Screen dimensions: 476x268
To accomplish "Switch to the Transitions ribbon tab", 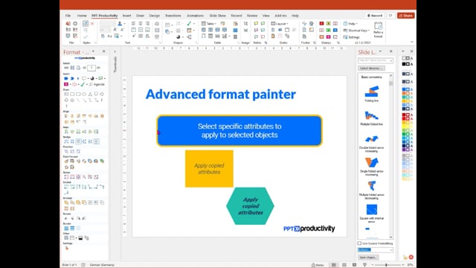I will click(173, 16).
